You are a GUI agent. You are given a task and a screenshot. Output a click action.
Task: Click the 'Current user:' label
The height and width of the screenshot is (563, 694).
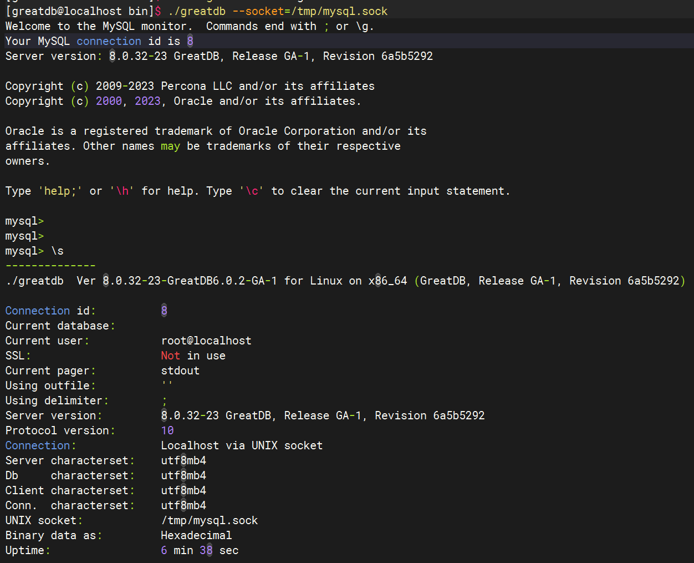pos(47,341)
